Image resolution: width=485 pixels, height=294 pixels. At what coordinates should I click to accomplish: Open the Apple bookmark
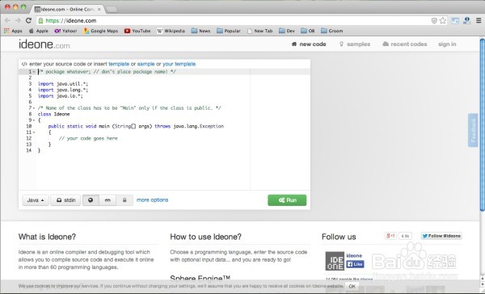[39, 31]
